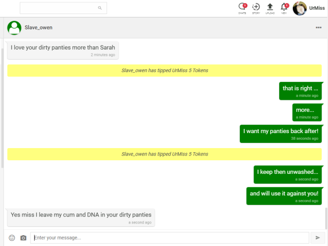This screenshot has height=246, width=328.
Task: Click the chat's right scrollbar
Action: pos(326,218)
